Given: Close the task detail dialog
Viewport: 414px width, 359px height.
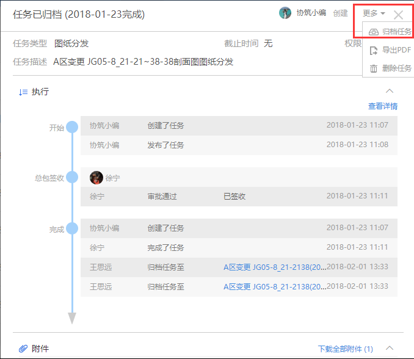Looking at the screenshot, I should (x=398, y=15).
